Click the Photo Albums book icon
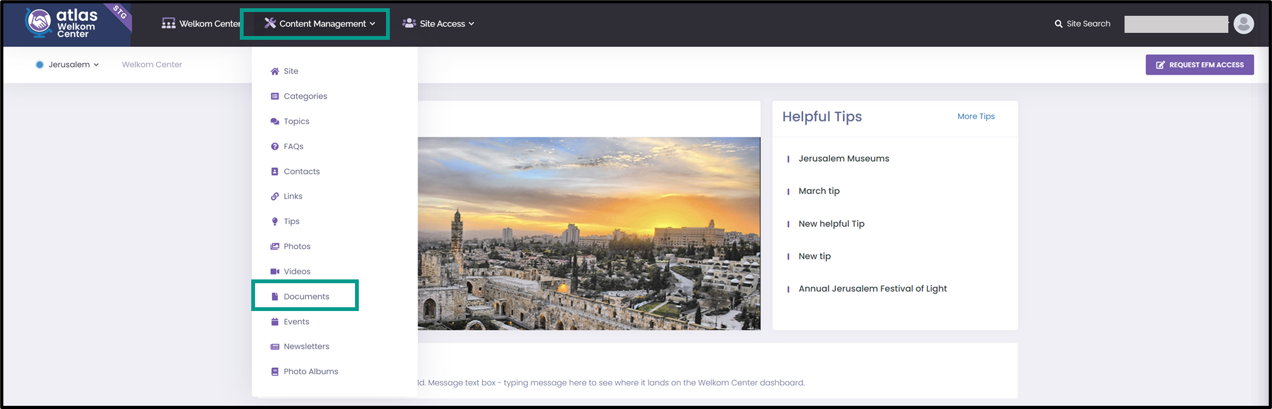The width and height of the screenshot is (1272, 409). [x=275, y=372]
